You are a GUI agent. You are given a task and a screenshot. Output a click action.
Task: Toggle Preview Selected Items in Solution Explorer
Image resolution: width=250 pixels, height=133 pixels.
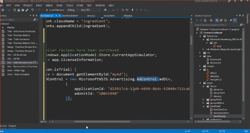235,20
